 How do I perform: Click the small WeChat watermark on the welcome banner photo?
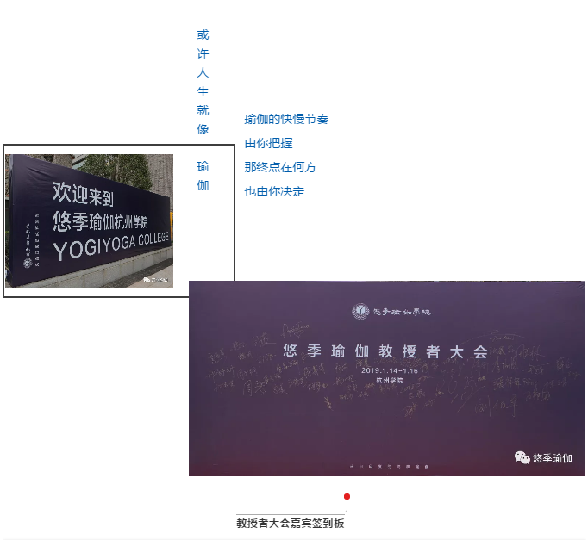[147, 279]
